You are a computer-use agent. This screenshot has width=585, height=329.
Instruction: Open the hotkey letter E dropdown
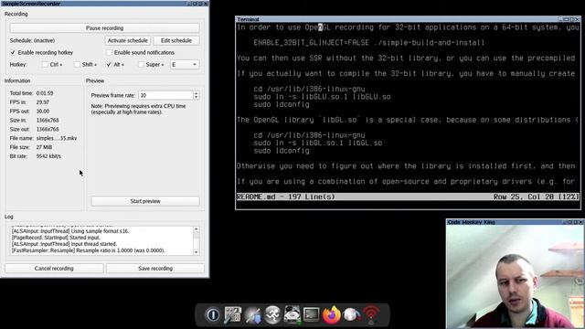click(x=185, y=65)
